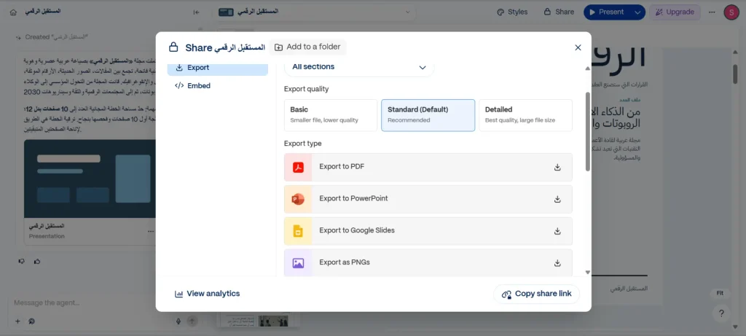746x336 pixels.
Task: Open the three-dot more menu in the header
Action: click(712, 12)
